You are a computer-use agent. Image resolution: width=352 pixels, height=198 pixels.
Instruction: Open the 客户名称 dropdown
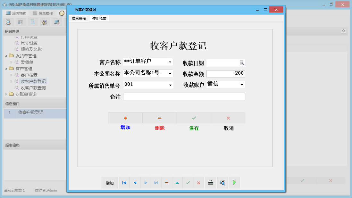pos(170,62)
